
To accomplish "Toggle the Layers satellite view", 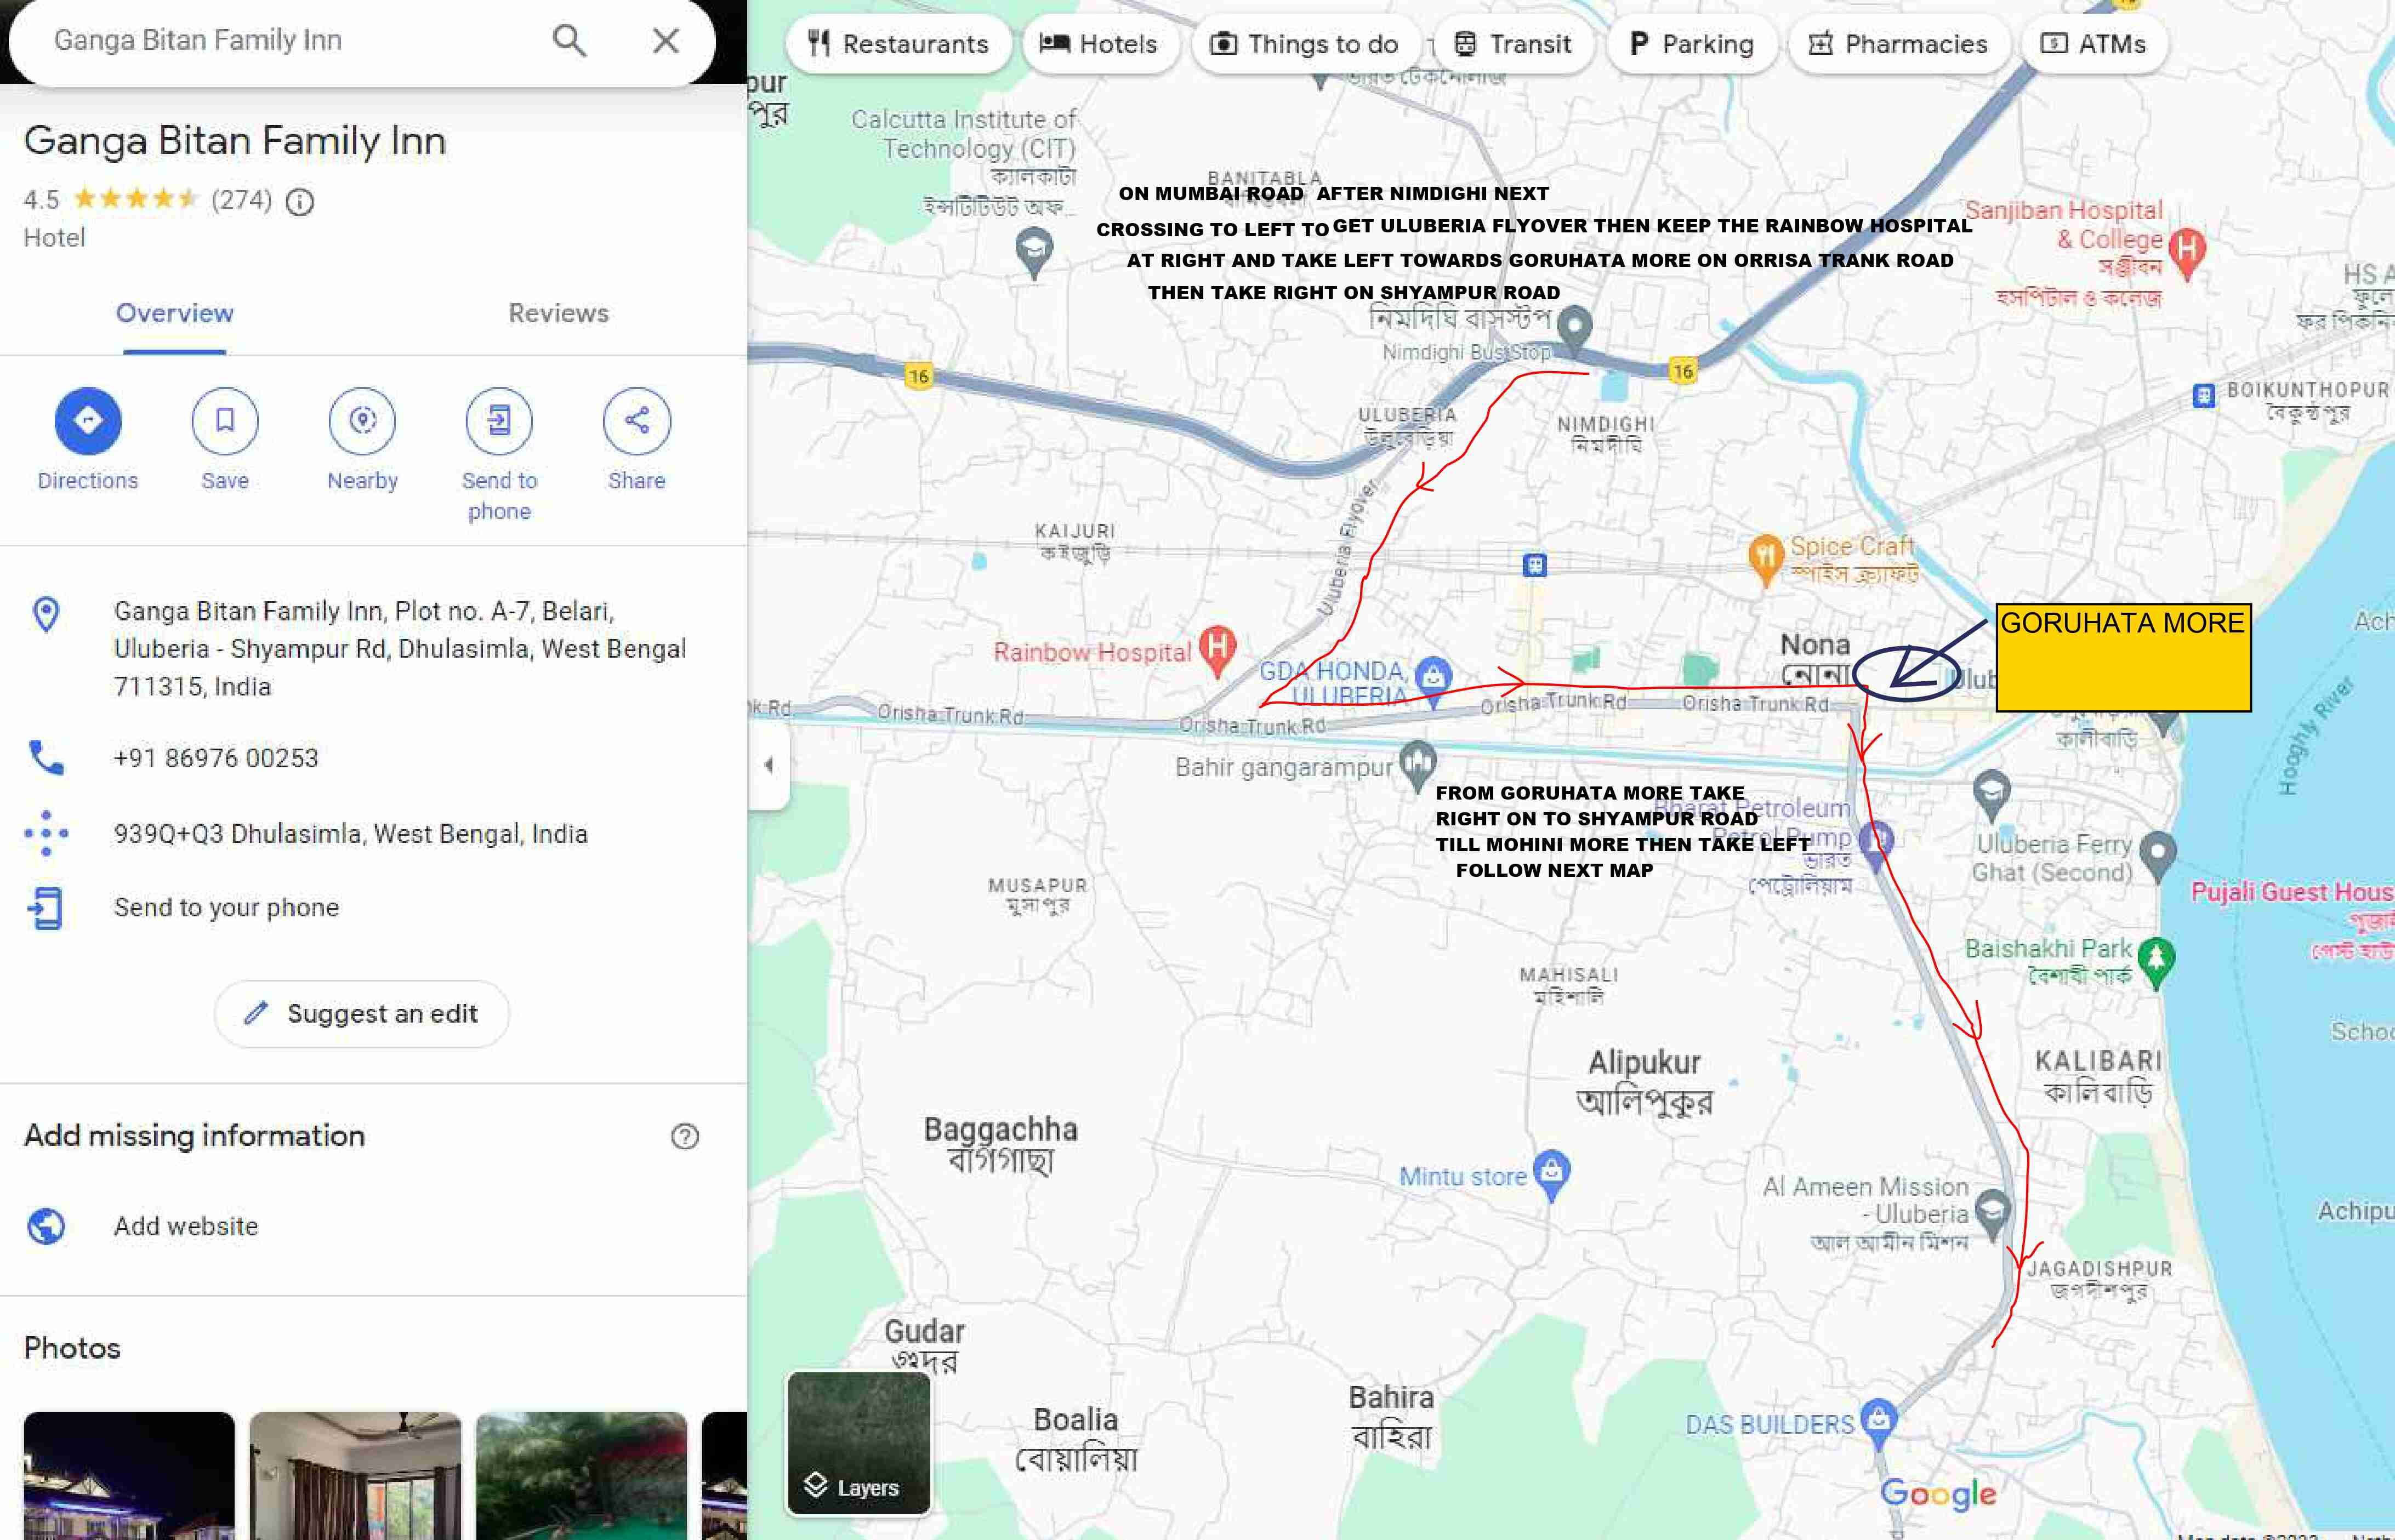I will 859,1443.
